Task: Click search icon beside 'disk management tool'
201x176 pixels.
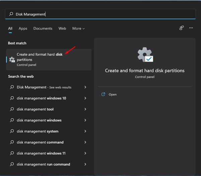Action: [12, 109]
